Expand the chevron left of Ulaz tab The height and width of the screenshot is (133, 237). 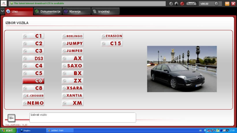coord(2,11)
